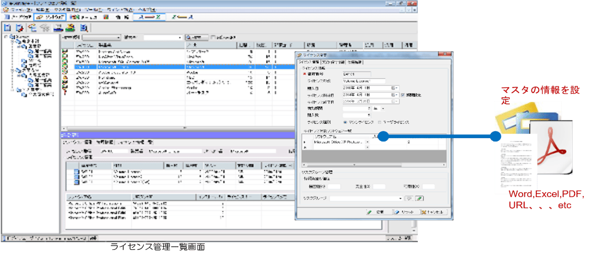Click the colored tree-hierarchy toolbar icon

click(x=33, y=28)
